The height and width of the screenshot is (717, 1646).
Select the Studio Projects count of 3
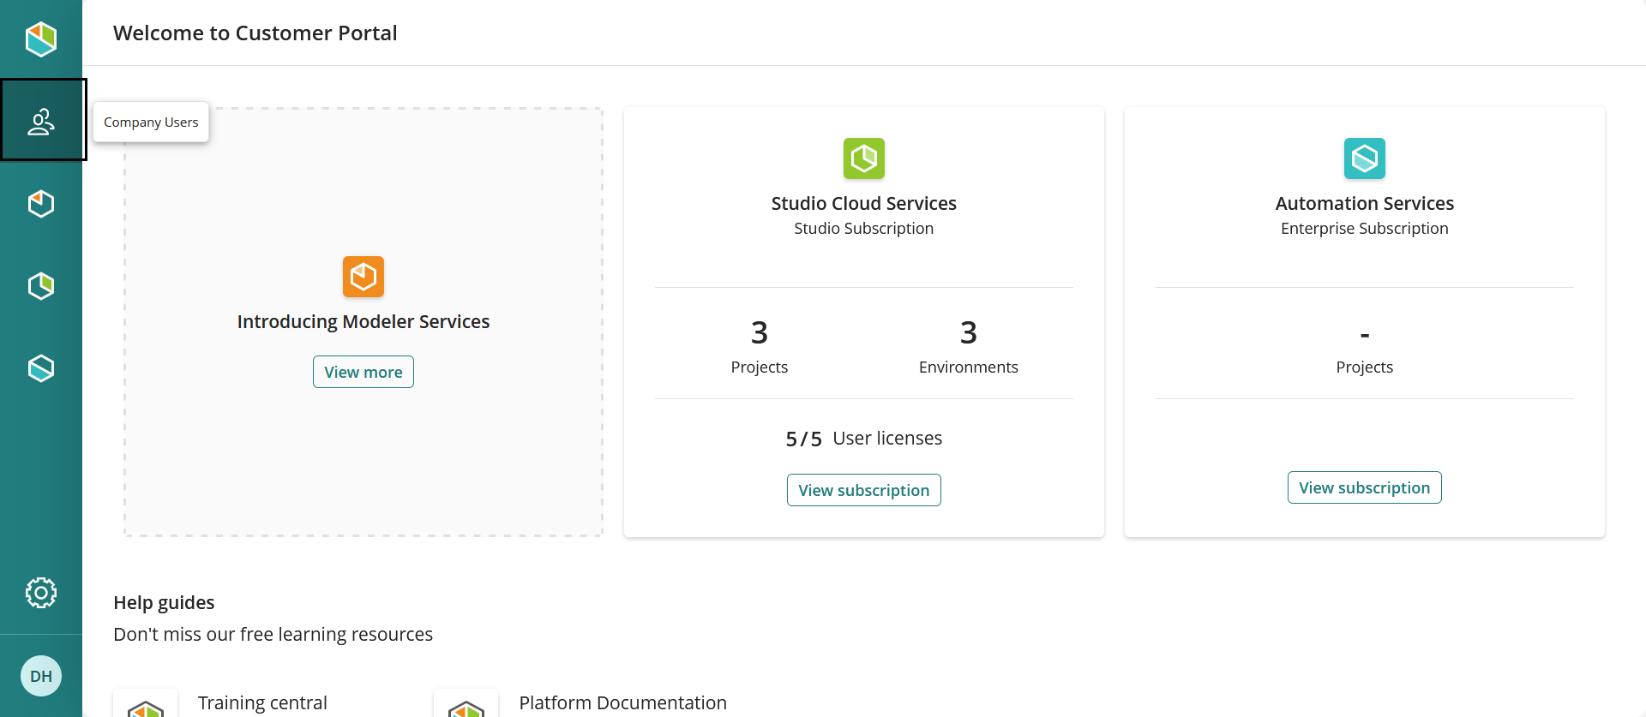(x=759, y=332)
